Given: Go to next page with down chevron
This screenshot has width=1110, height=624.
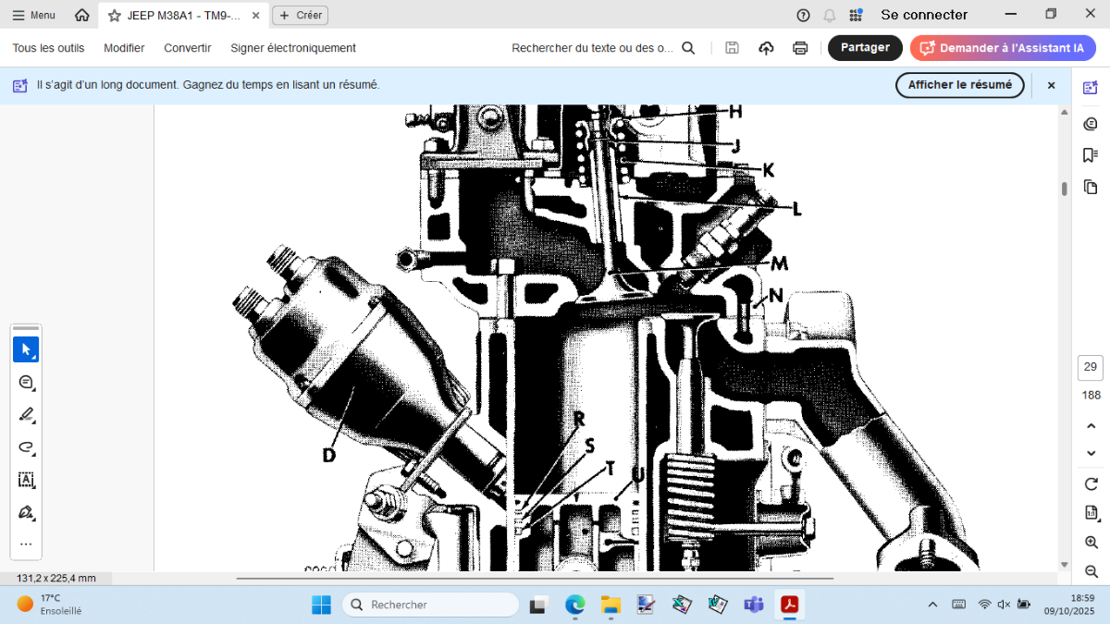Looking at the screenshot, I should click(x=1090, y=453).
